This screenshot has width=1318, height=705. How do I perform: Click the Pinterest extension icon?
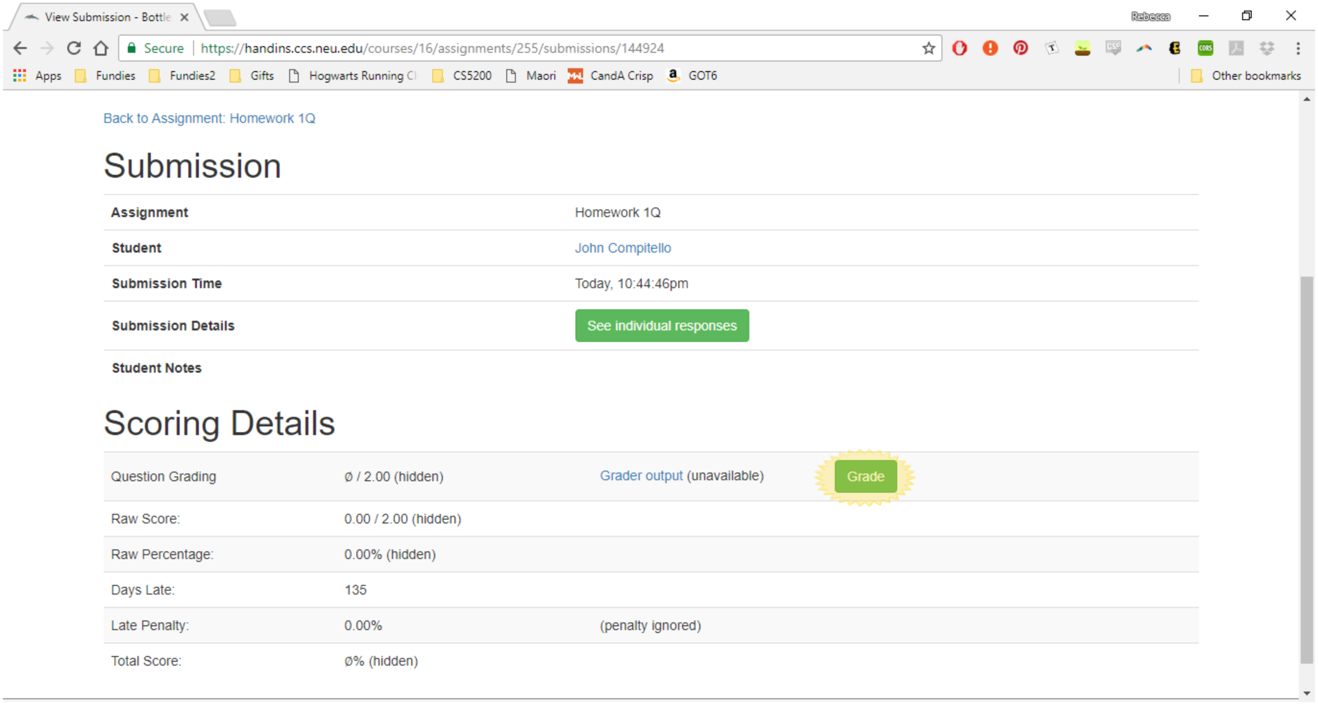point(1020,48)
